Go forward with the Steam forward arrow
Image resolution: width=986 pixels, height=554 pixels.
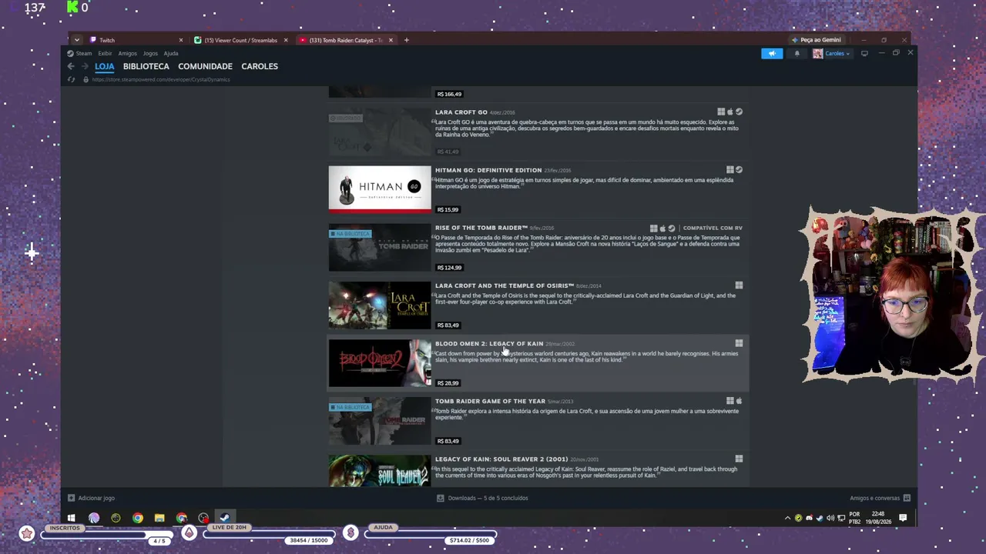pos(85,66)
